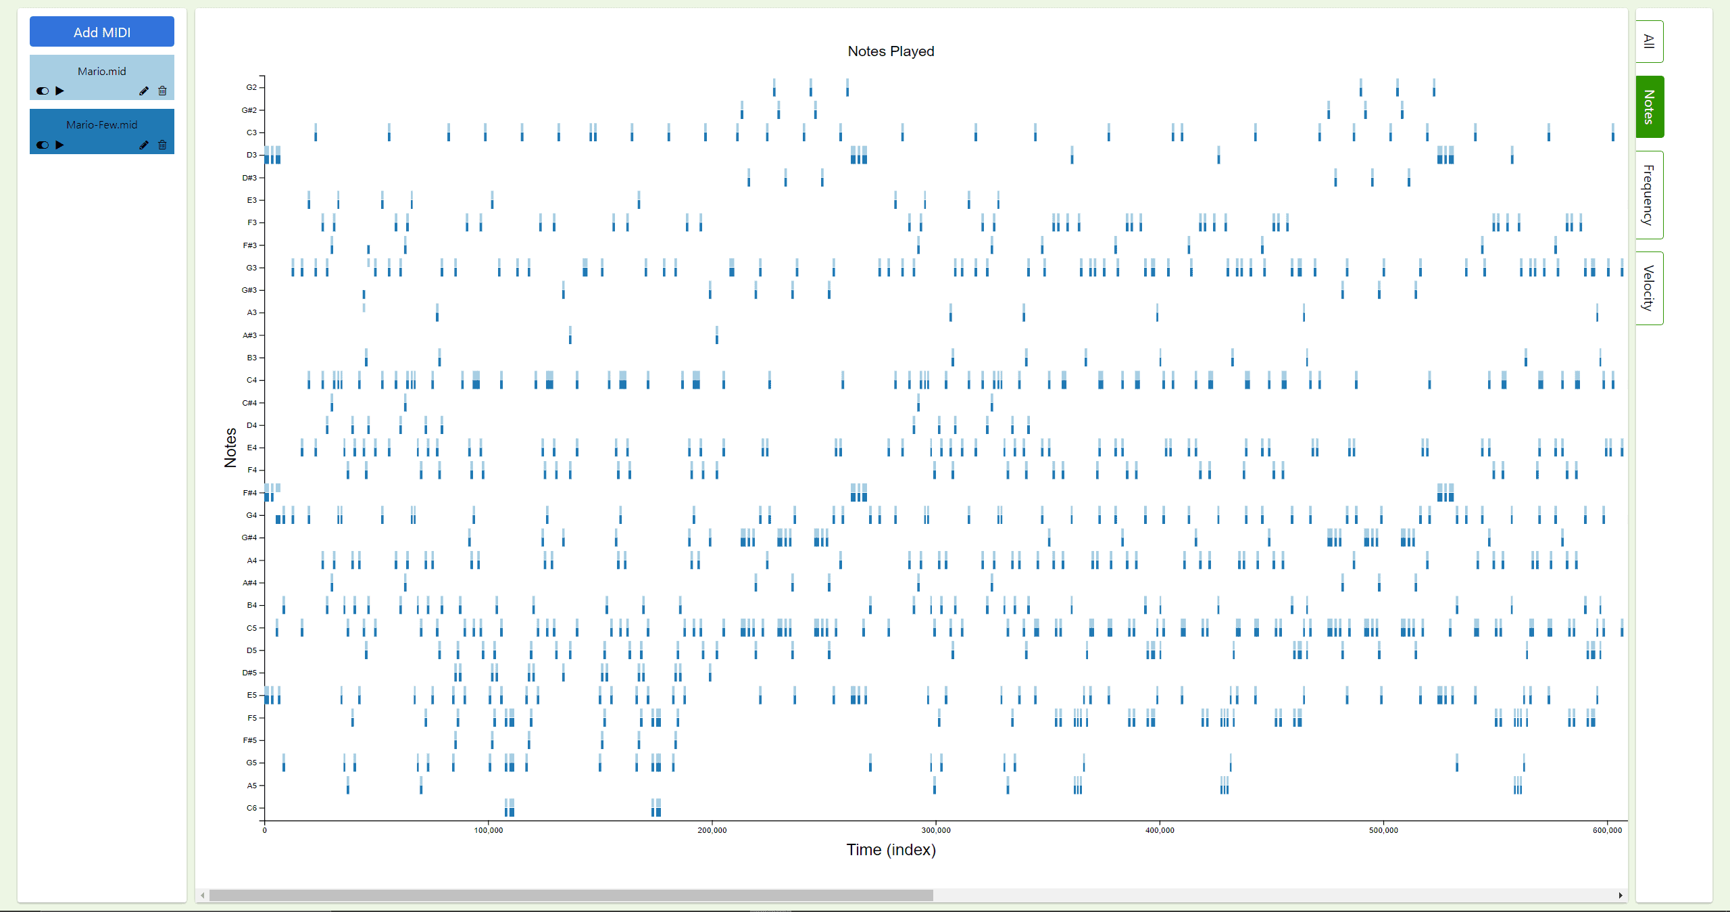Click the right arrow on the scrollbar

click(x=1621, y=895)
